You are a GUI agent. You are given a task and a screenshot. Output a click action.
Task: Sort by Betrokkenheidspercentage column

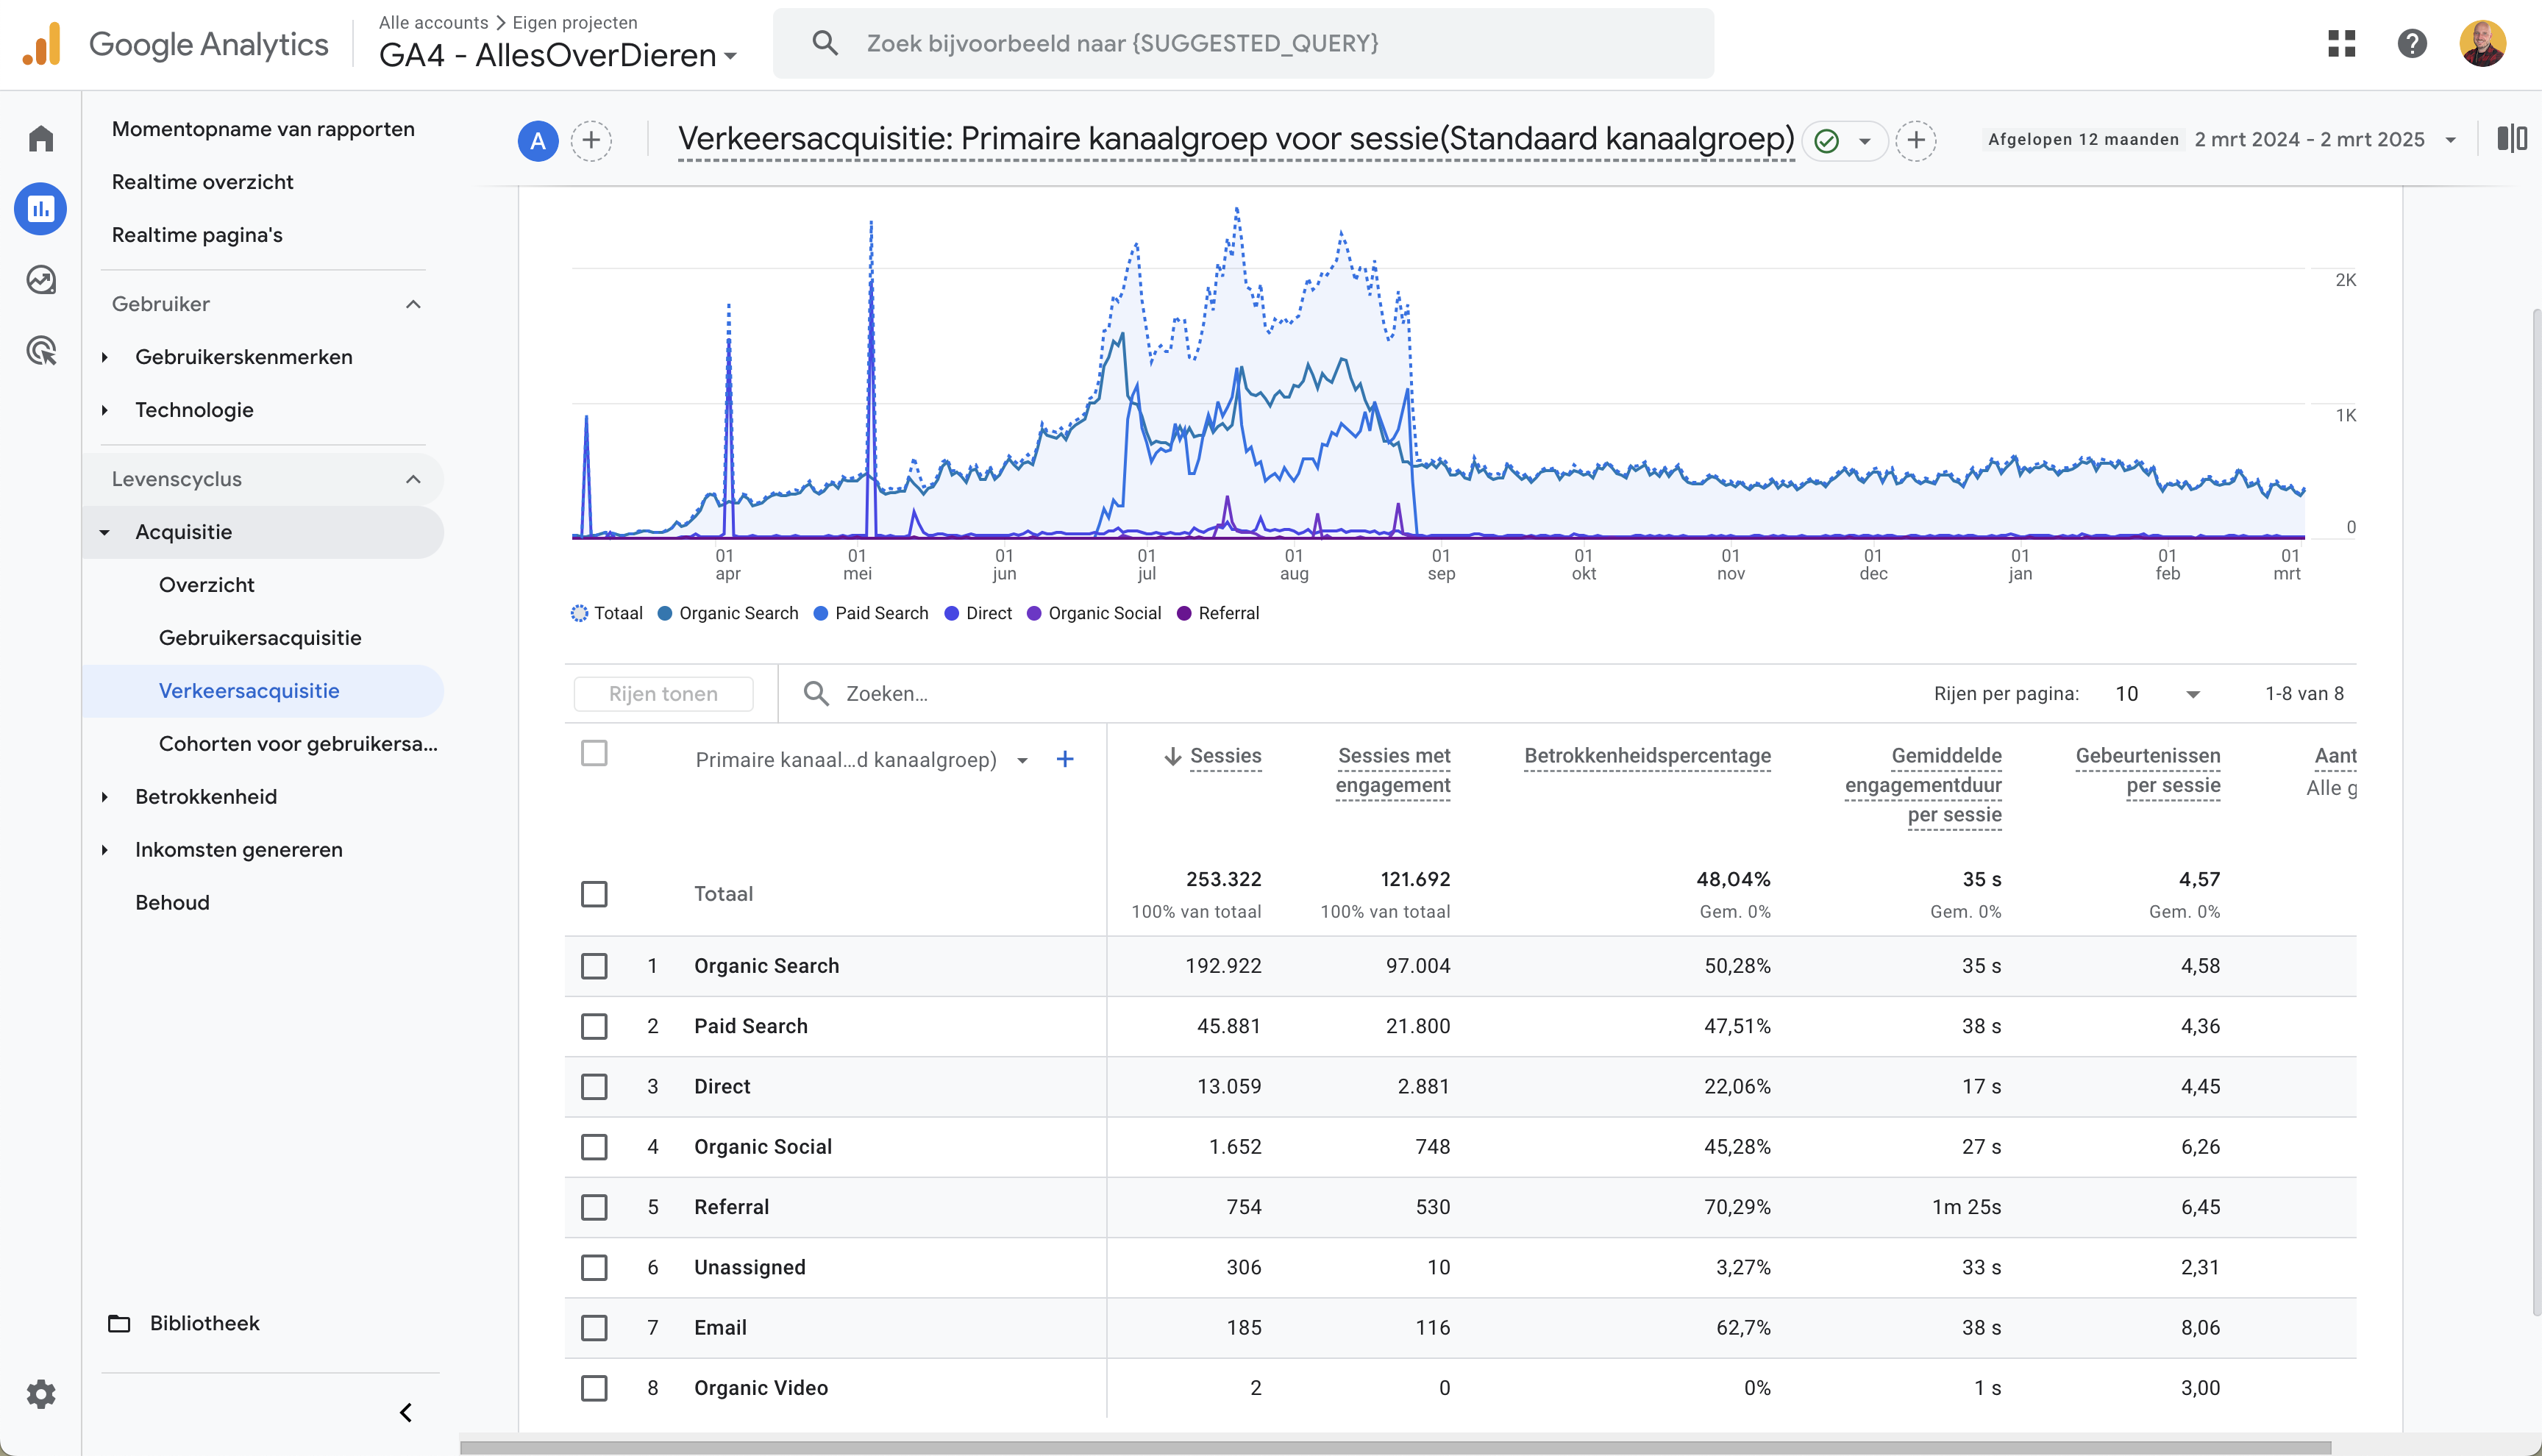[1647, 756]
